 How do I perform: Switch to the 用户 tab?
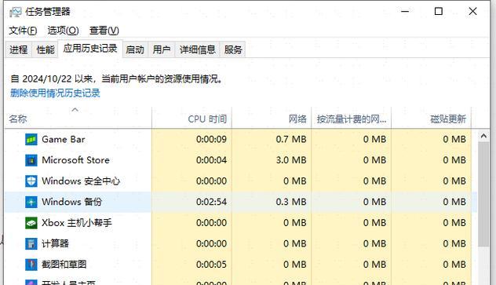click(x=162, y=49)
